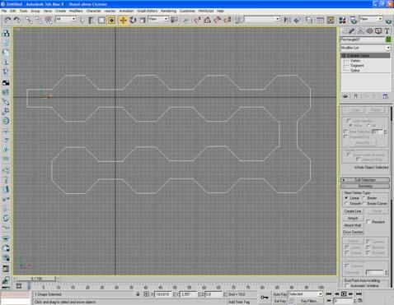Image resolution: width=394 pixels, height=305 pixels.
Task: Expand the Soft Selection rollout
Action: [x=365, y=180]
